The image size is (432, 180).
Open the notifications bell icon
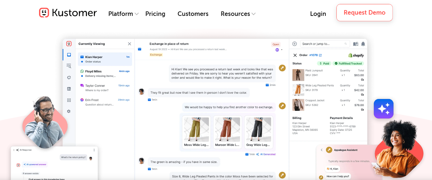pyautogui.click(x=363, y=44)
